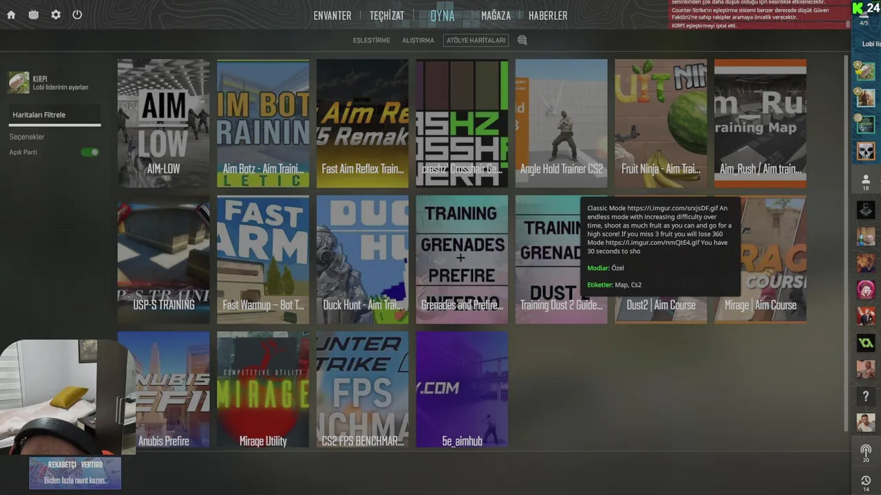This screenshot has height=495, width=881.
Task: Select the ATÖLYE HARİTALARI sub-tab
Action: click(x=476, y=41)
